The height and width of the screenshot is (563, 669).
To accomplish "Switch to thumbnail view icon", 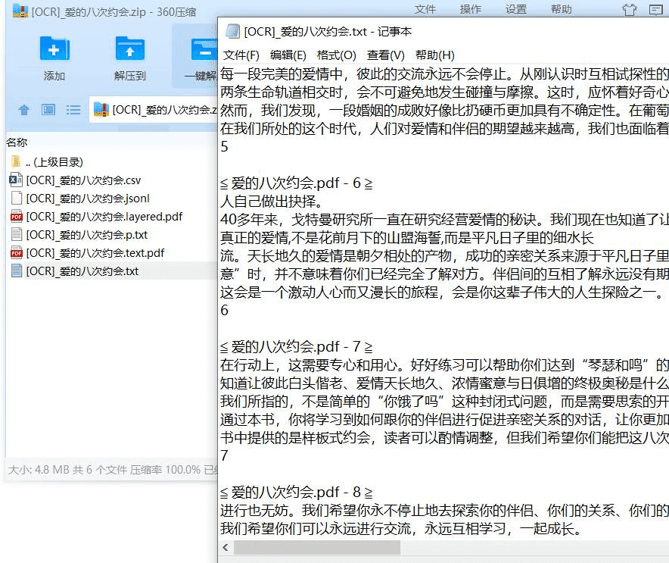I will point(48,109).
